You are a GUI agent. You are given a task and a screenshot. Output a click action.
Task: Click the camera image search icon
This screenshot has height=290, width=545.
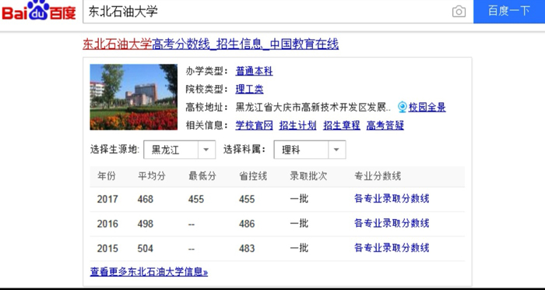coord(459,12)
